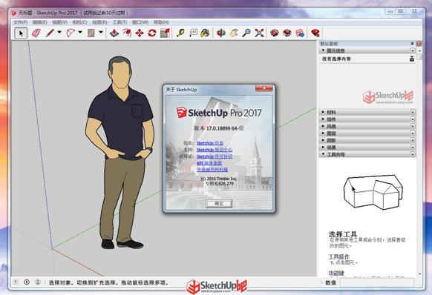Open the SketchUp license agreement link
The image size is (432, 295).
tap(215, 156)
